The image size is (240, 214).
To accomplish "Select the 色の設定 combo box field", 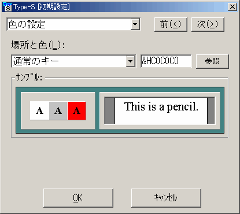I will 73,24.
